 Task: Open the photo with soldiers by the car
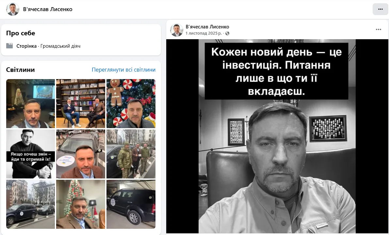pyautogui.click(x=131, y=154)
